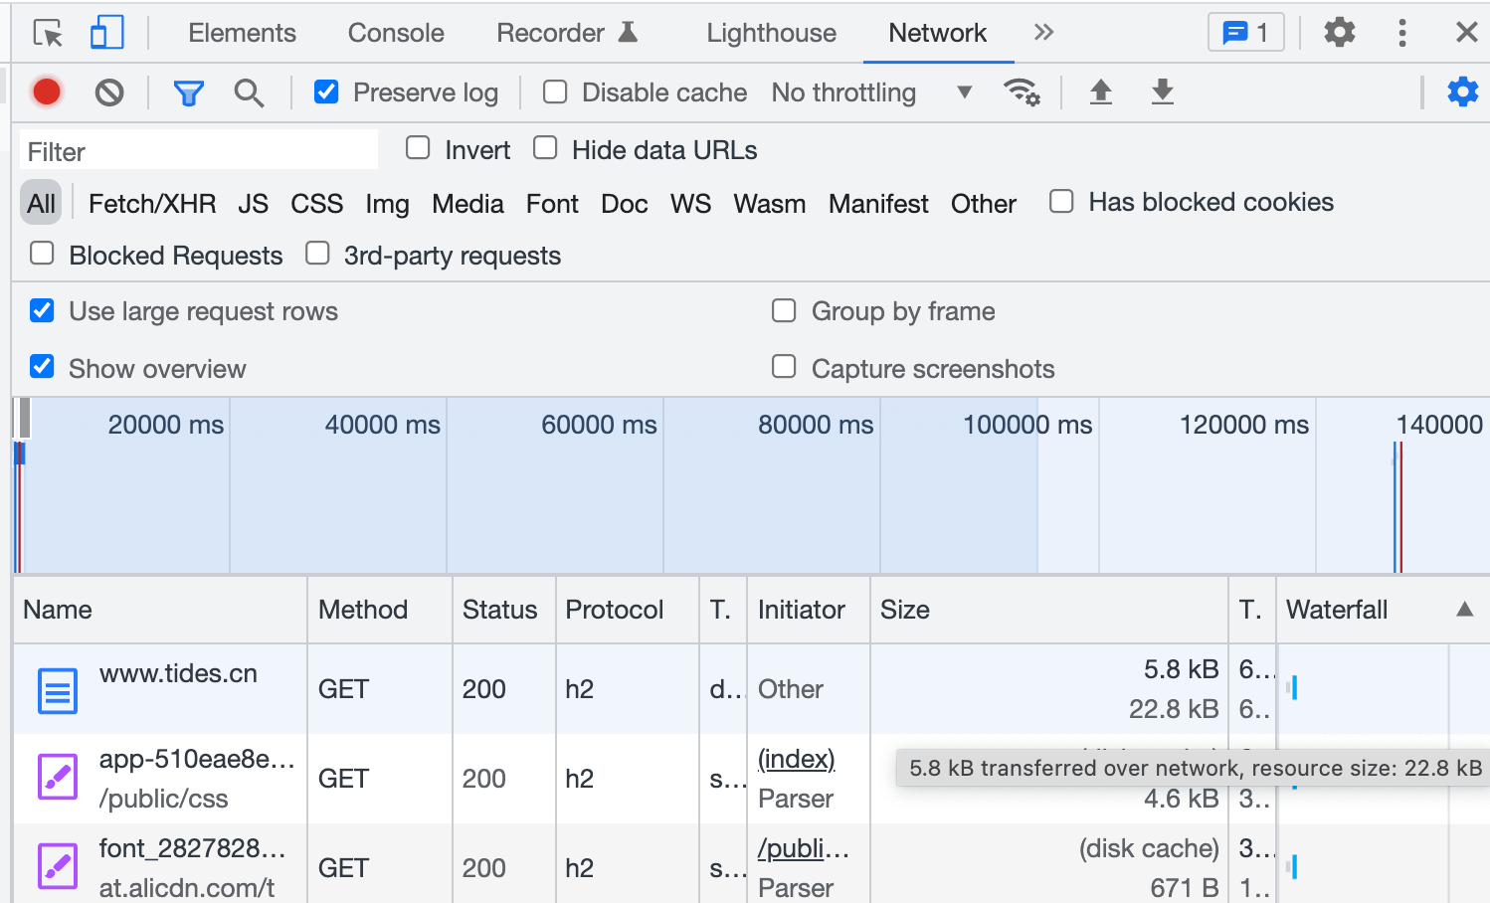The width and height of the screenshot is (1490, 903).
Task: Reverse Waterfall sort order arrow
Action: (x=1464, y=610)
